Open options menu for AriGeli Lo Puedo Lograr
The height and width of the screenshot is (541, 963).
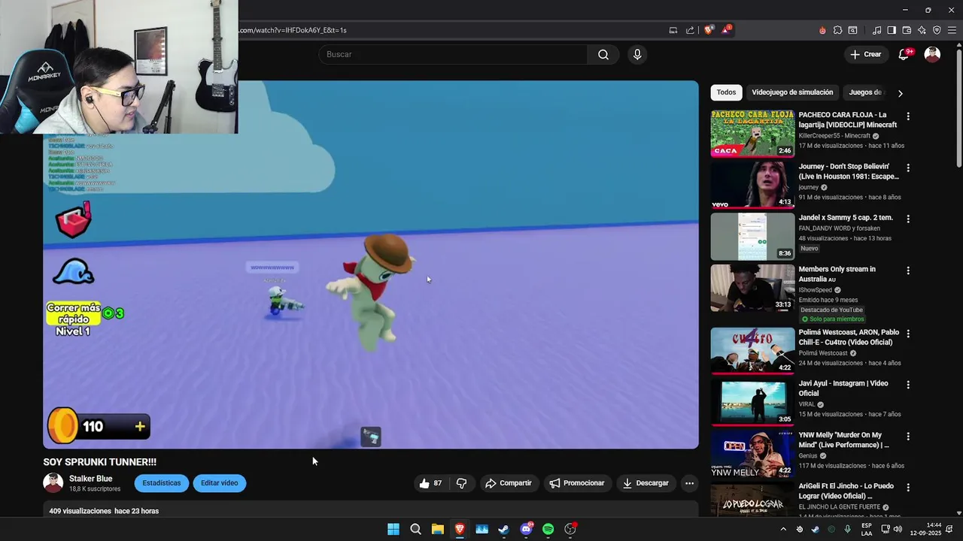[x=908, y=487]
